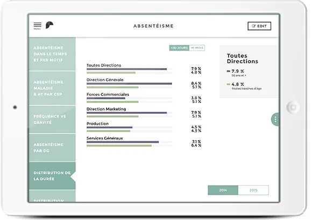
Task: Toggle the <30 jours filter
Action: tap(179, 48)
